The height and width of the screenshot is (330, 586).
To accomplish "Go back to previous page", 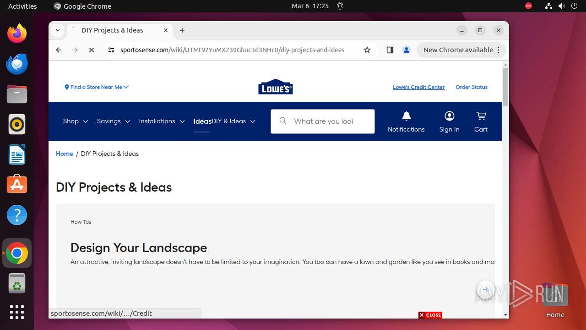I will [59, 50].
